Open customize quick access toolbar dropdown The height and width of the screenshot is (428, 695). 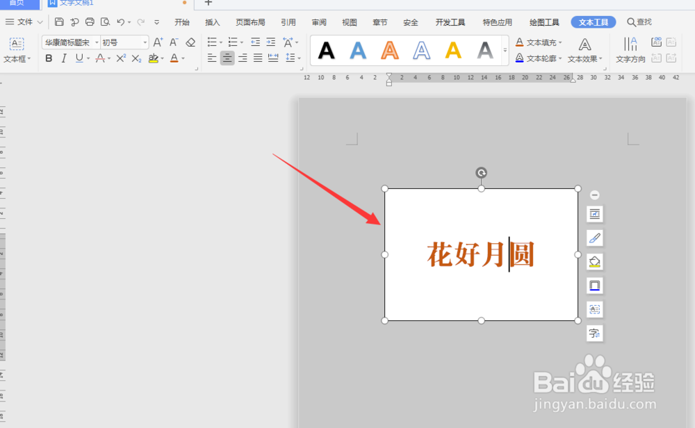coord(156,22)
